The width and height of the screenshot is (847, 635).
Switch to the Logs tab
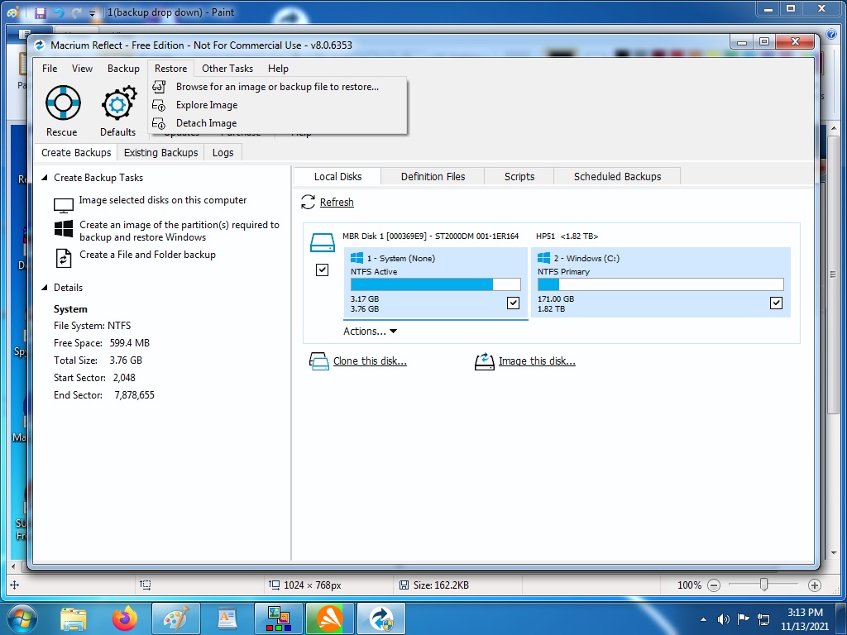[x=223, y=153]
